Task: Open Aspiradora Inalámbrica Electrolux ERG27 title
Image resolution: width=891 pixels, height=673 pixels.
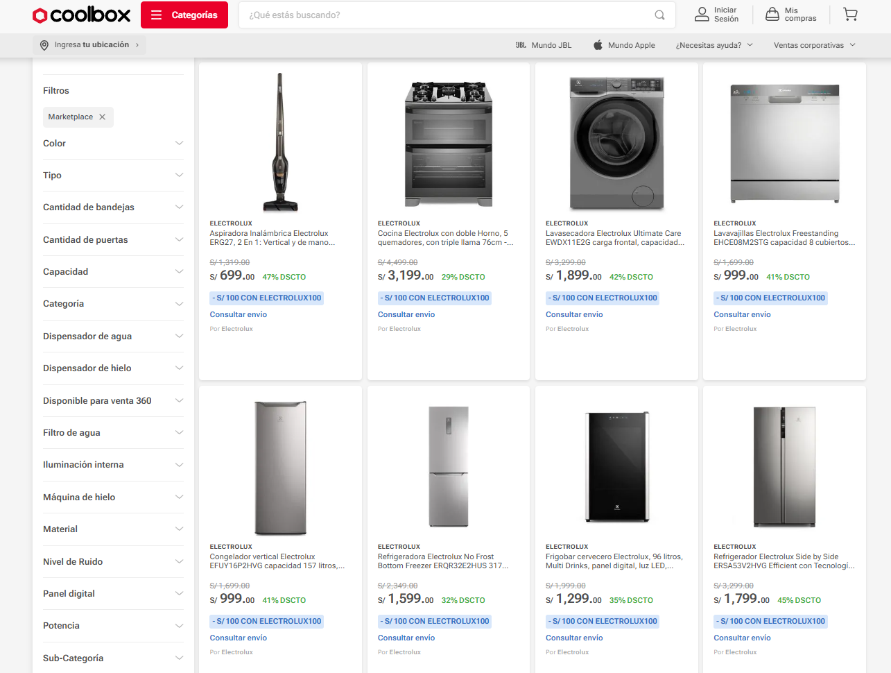Action: (273, 238)
